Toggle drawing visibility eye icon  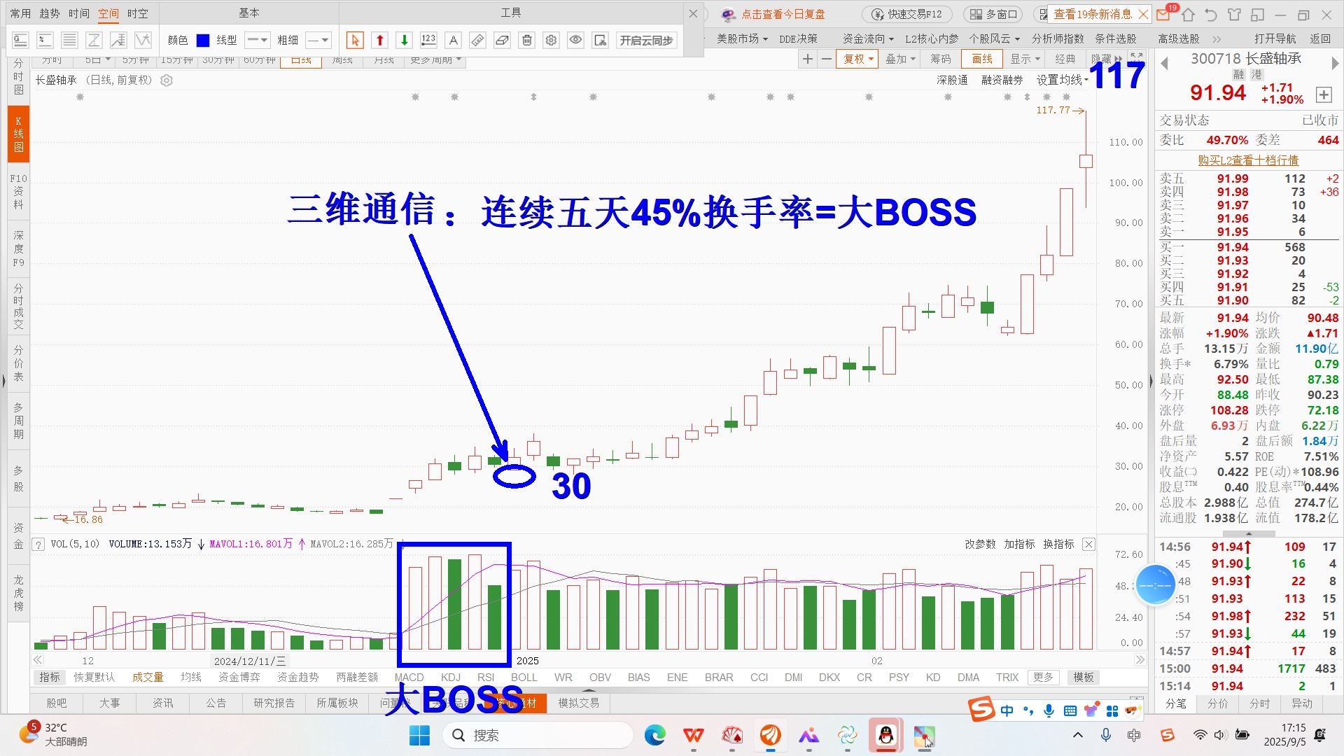[x=575, y=40]
